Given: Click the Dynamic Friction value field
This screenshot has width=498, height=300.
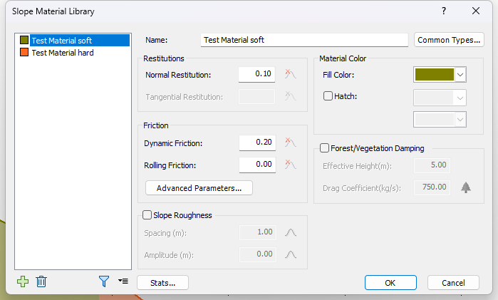Looking at the screenshot, I should (257, 143).
